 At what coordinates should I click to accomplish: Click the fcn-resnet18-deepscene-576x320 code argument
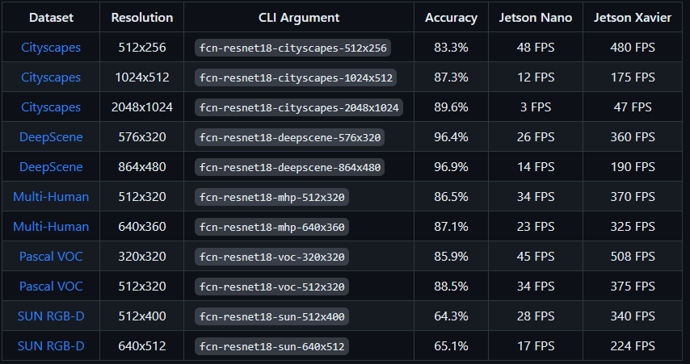(290, 137)
